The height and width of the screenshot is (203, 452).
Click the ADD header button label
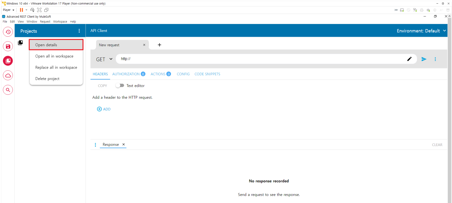(107, 109)
